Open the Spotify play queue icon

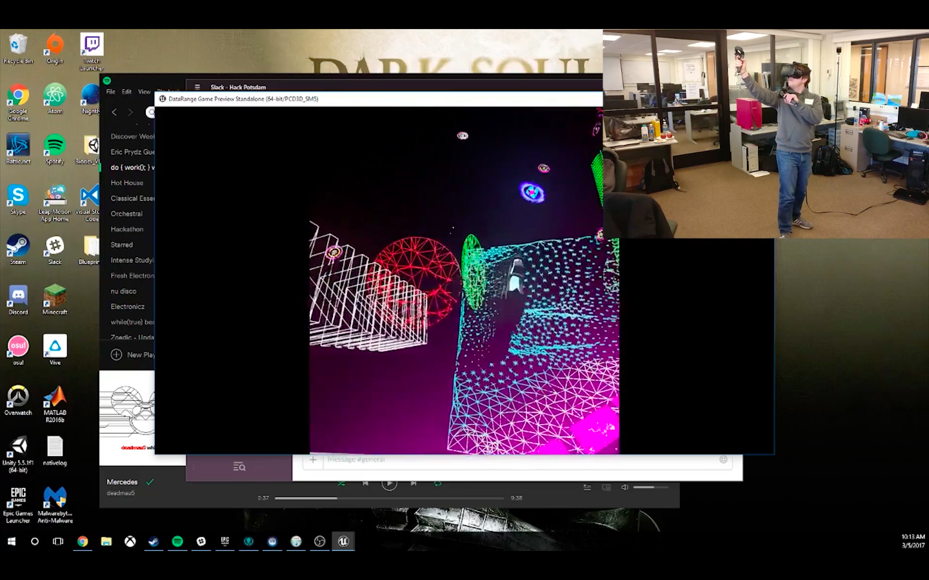[587, 487]
